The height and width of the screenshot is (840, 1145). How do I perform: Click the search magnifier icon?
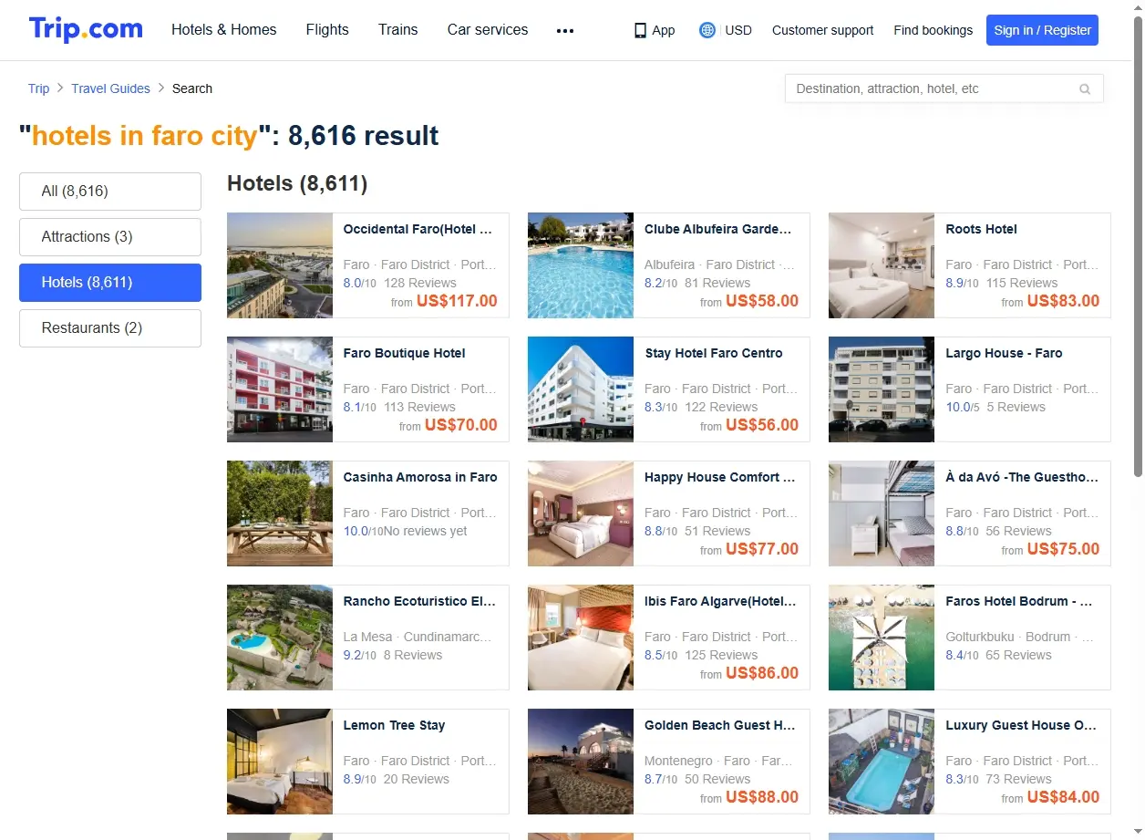click(x=1085, y=88)
